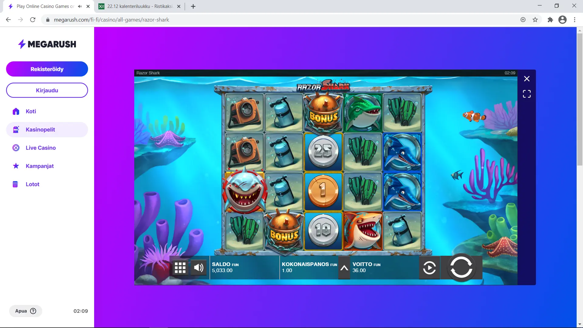Open the Chrome three-dot menu
Screen dimensions: 583x328
[574, 20]
